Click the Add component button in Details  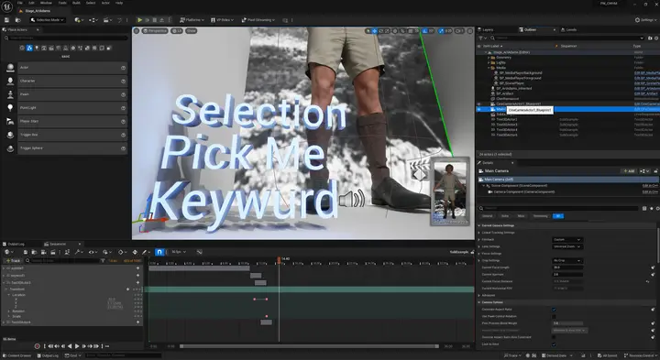(x=629, y=171)
